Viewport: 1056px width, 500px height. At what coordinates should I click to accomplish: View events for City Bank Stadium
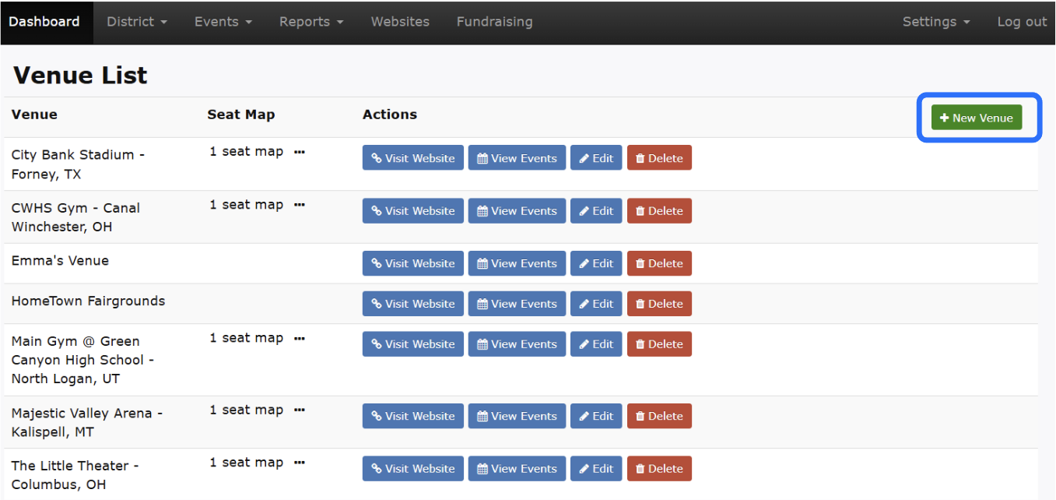pyautogui.click(x=517, y=158)
